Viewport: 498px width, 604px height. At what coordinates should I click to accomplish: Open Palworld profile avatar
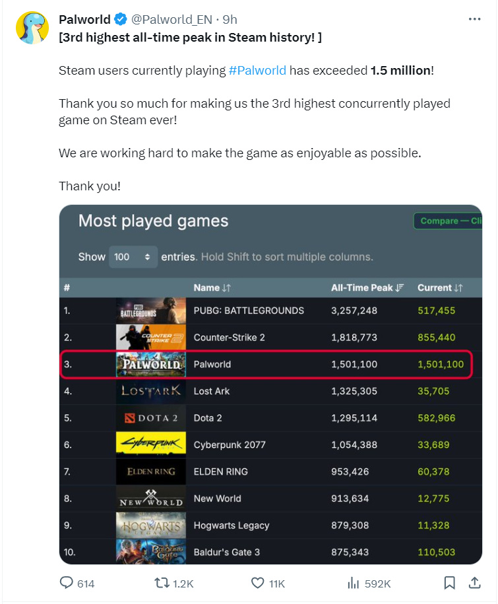point(32,28)
